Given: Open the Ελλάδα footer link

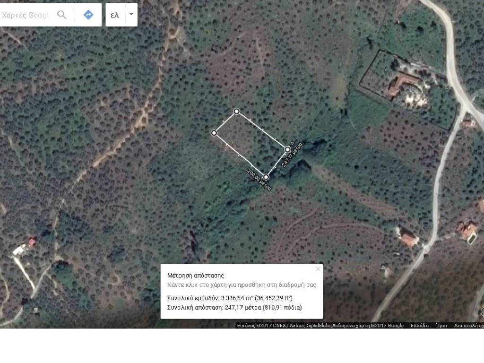Looking at the screenshot, I should 420,326.
